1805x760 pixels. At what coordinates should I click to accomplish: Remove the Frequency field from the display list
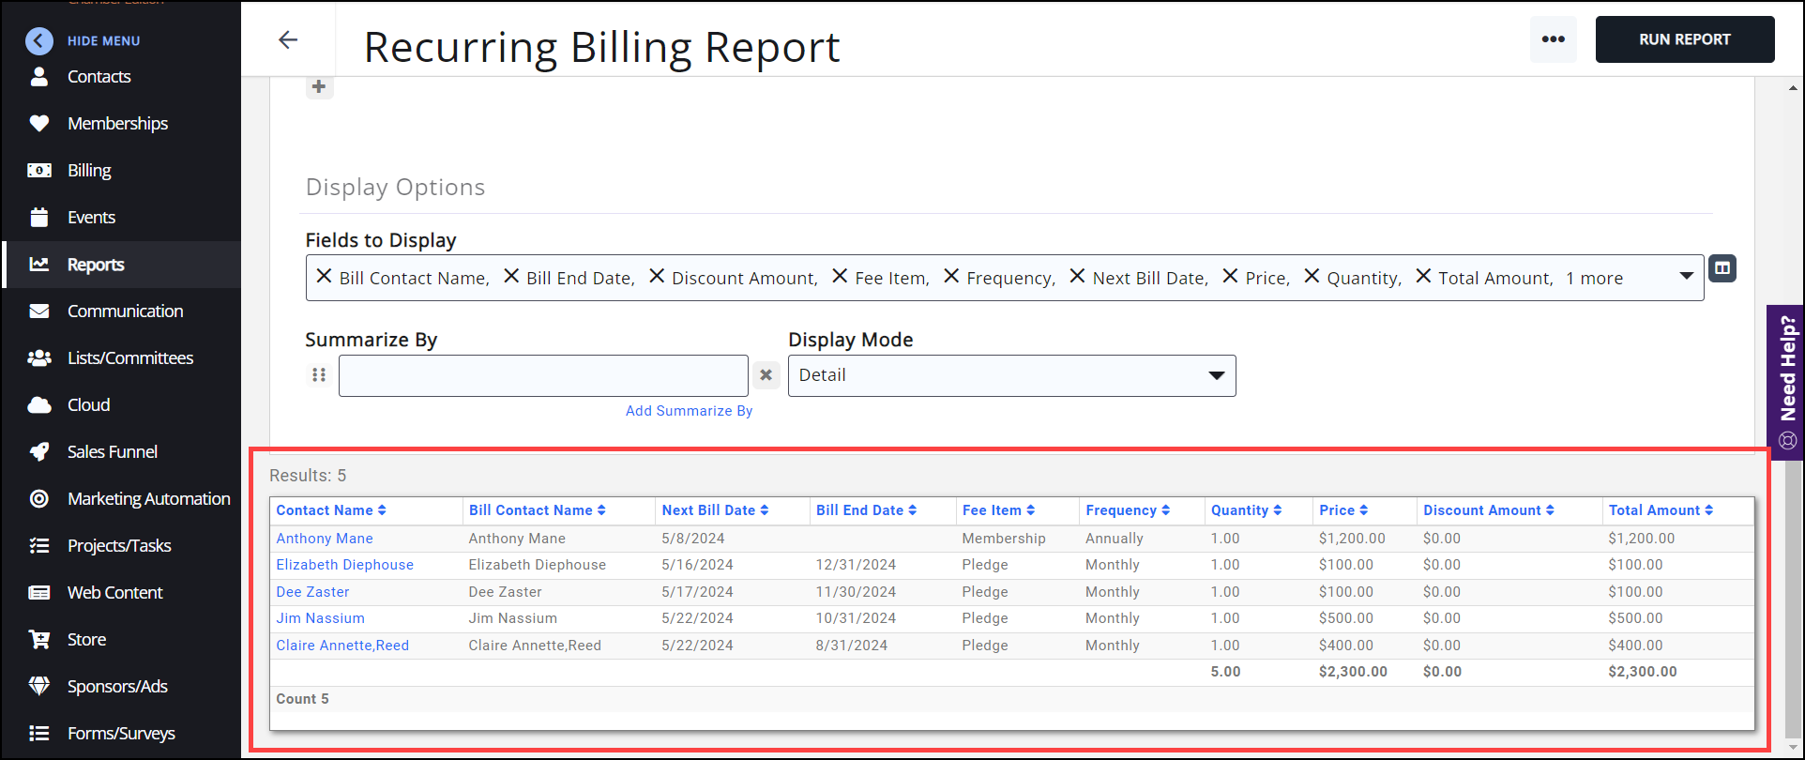point(951,277)
